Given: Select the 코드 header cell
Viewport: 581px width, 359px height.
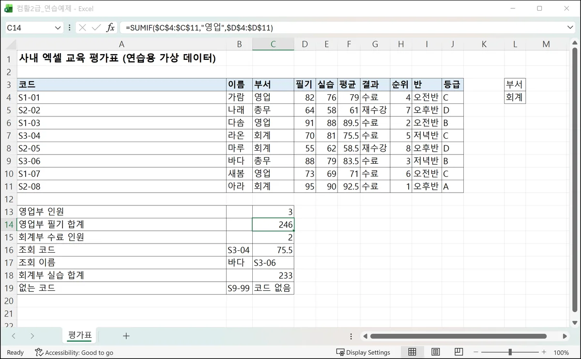Looking at the screenshot, I should point(122,85).
